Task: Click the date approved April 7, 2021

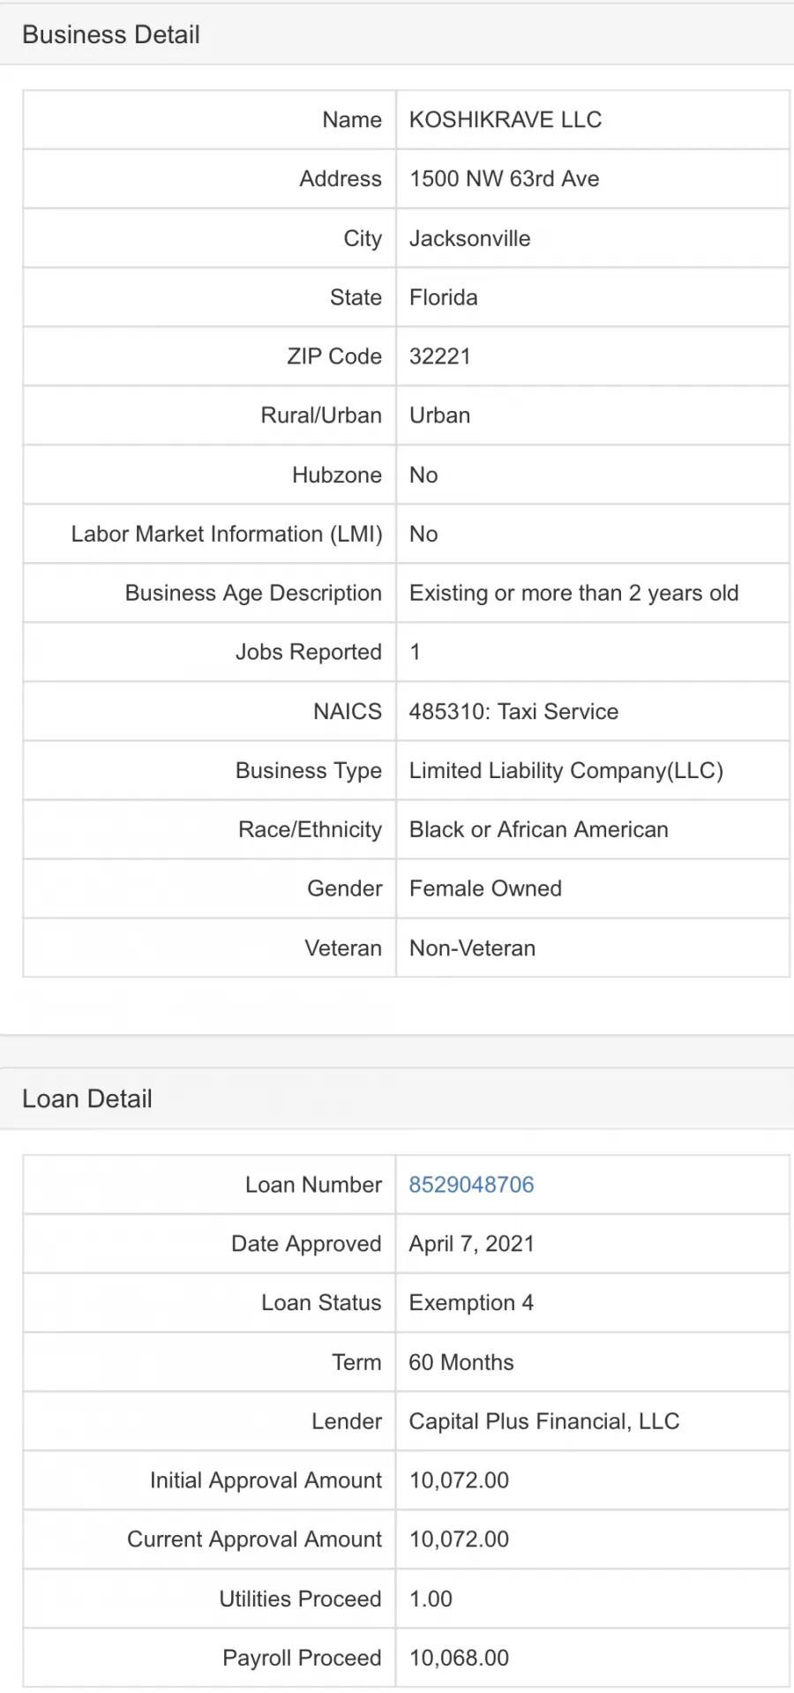Action: [471, 1243]
